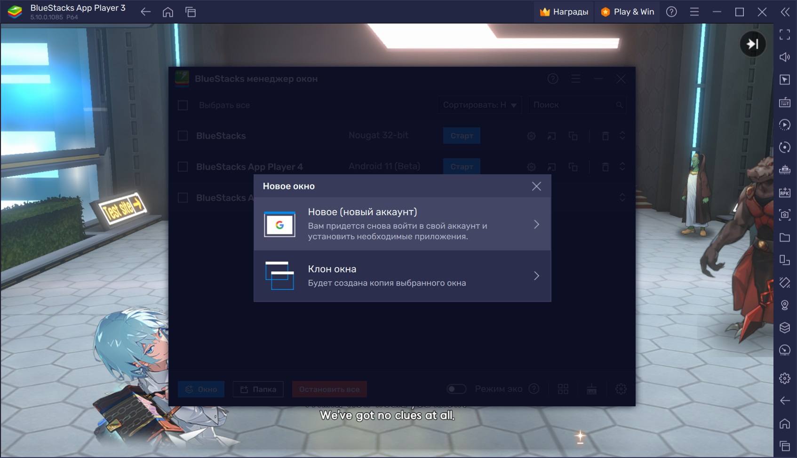
Task: Click the sidebar back arrow
Action: (x=785, y=400)
